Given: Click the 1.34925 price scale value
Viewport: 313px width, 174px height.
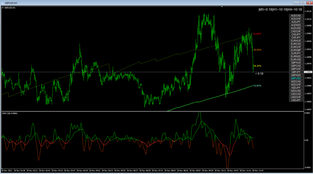Looking at the screenshot, I should click(x=308, y=78).
